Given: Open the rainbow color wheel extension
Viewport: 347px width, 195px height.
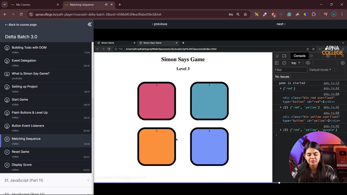Looking at the screenshot, I should tap(305, 14).
